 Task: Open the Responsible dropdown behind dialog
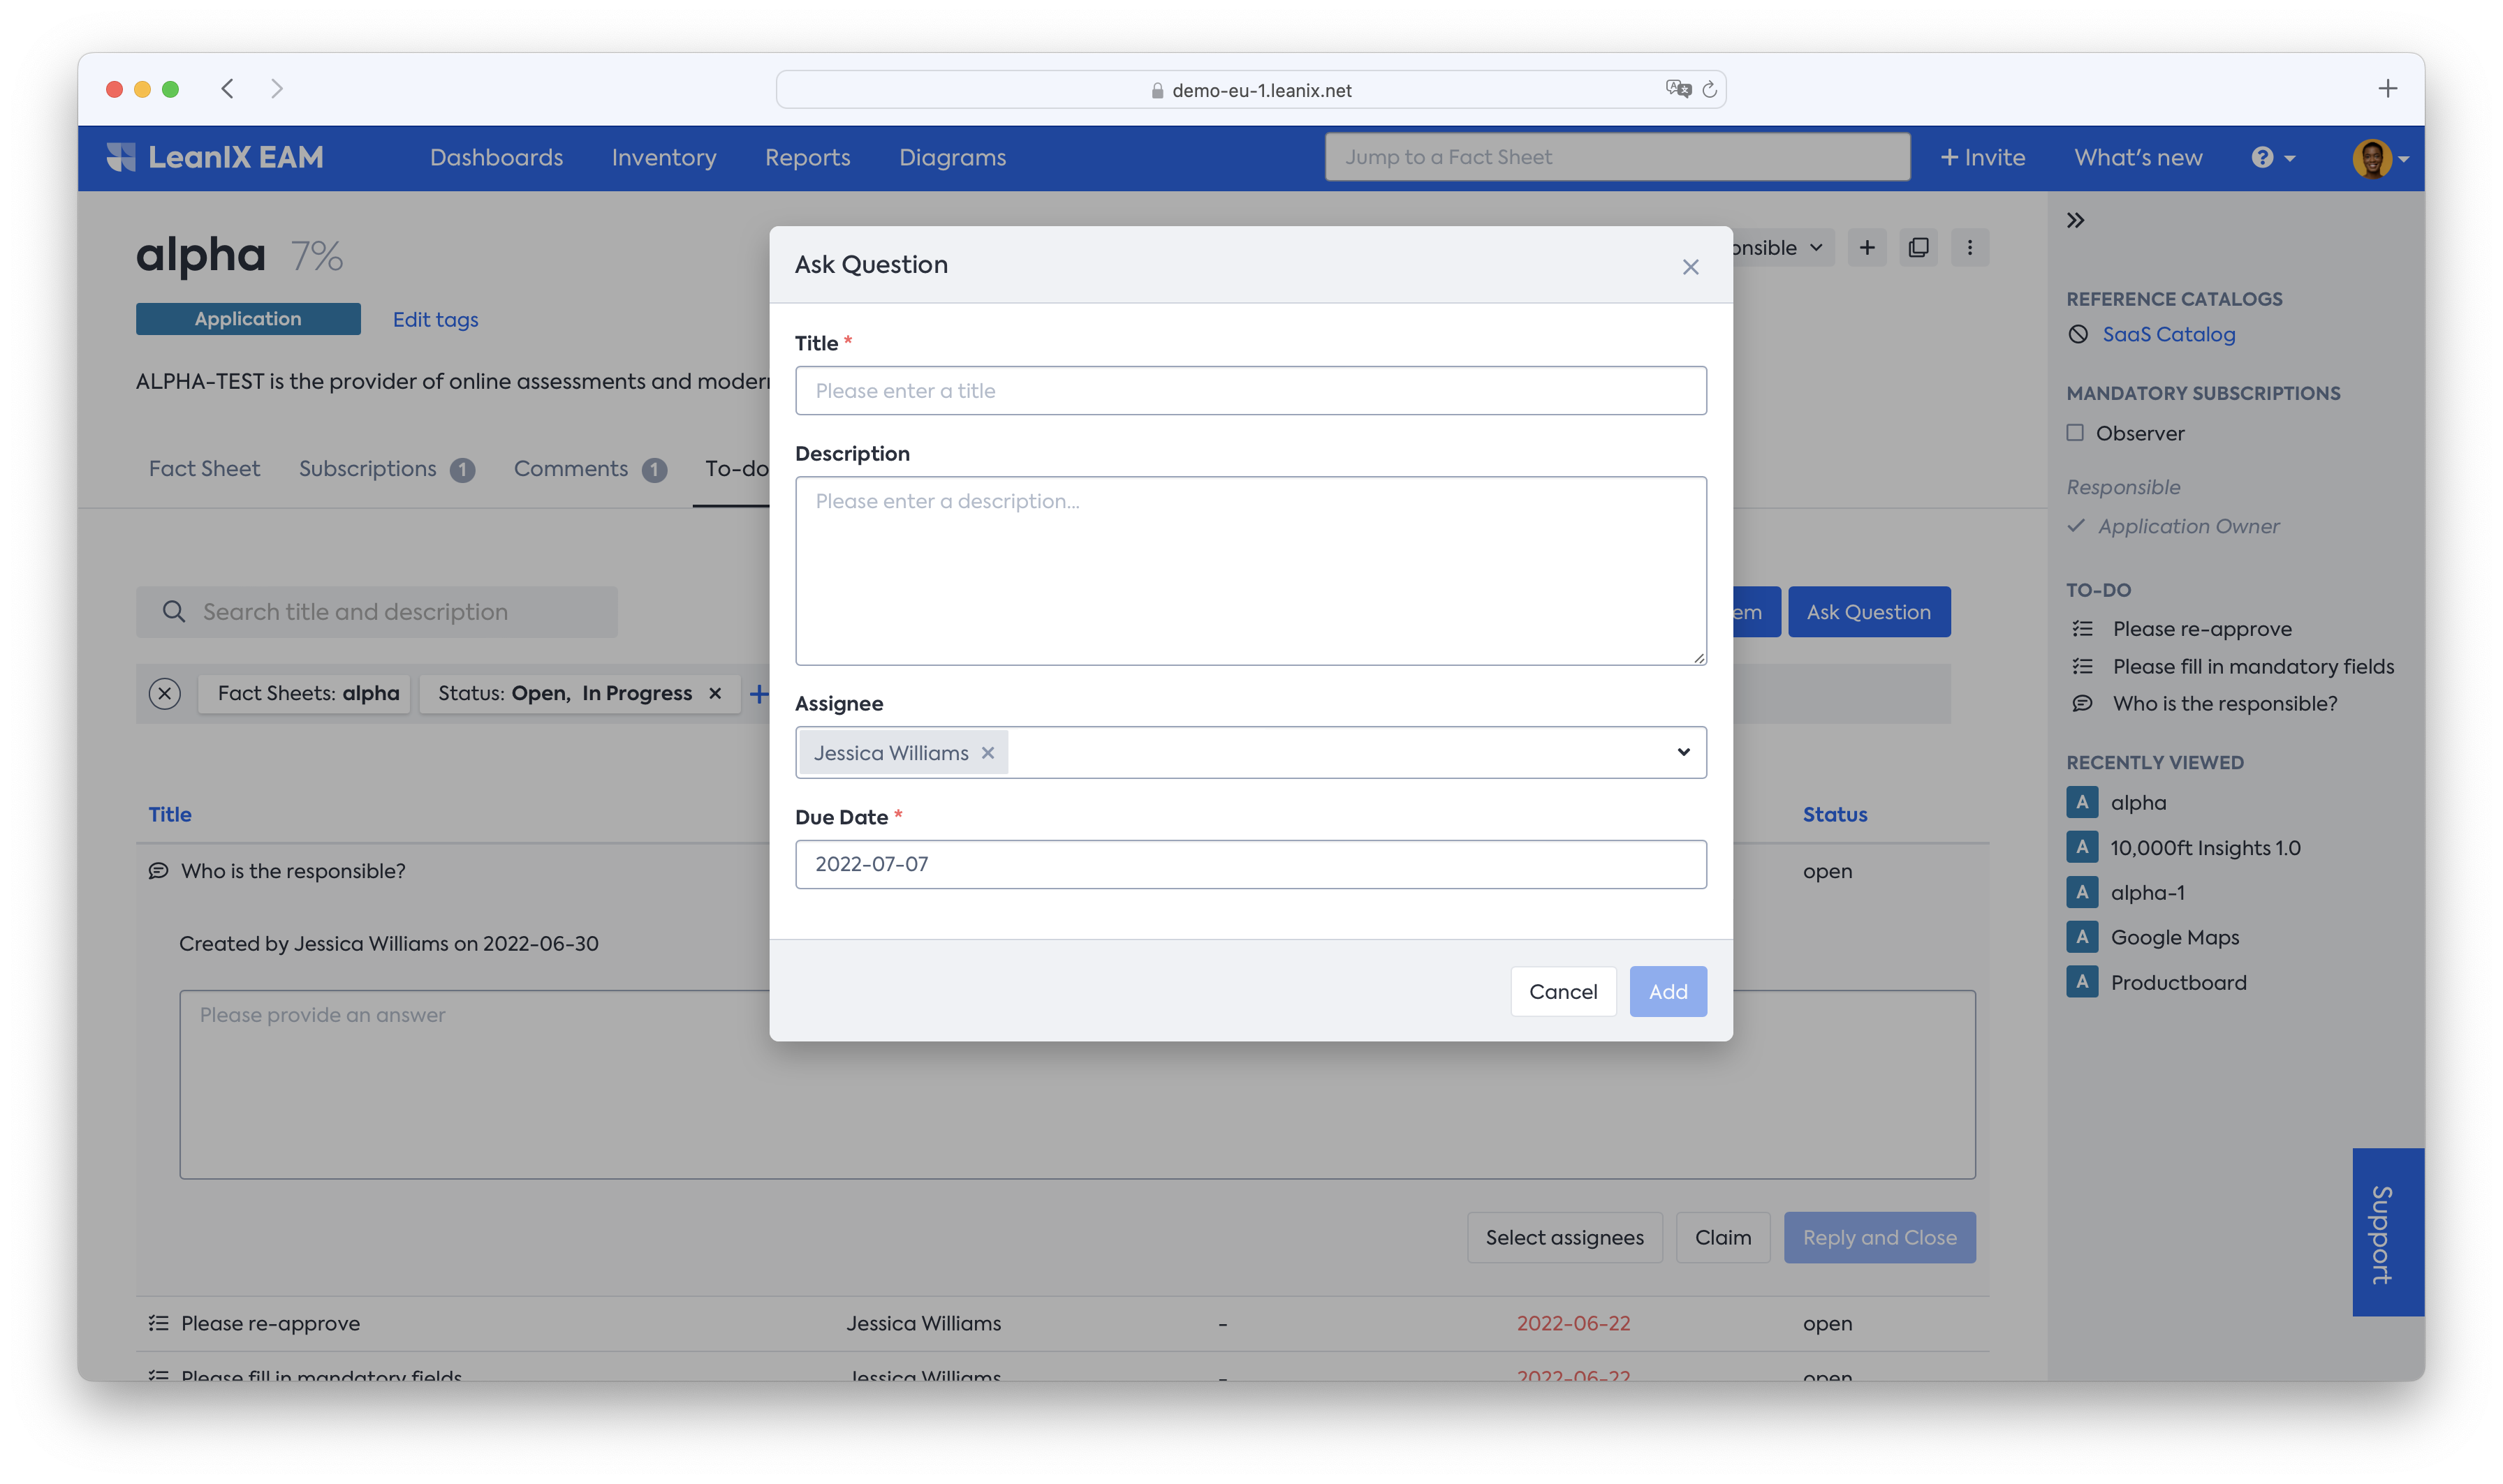click(1784, 248)
